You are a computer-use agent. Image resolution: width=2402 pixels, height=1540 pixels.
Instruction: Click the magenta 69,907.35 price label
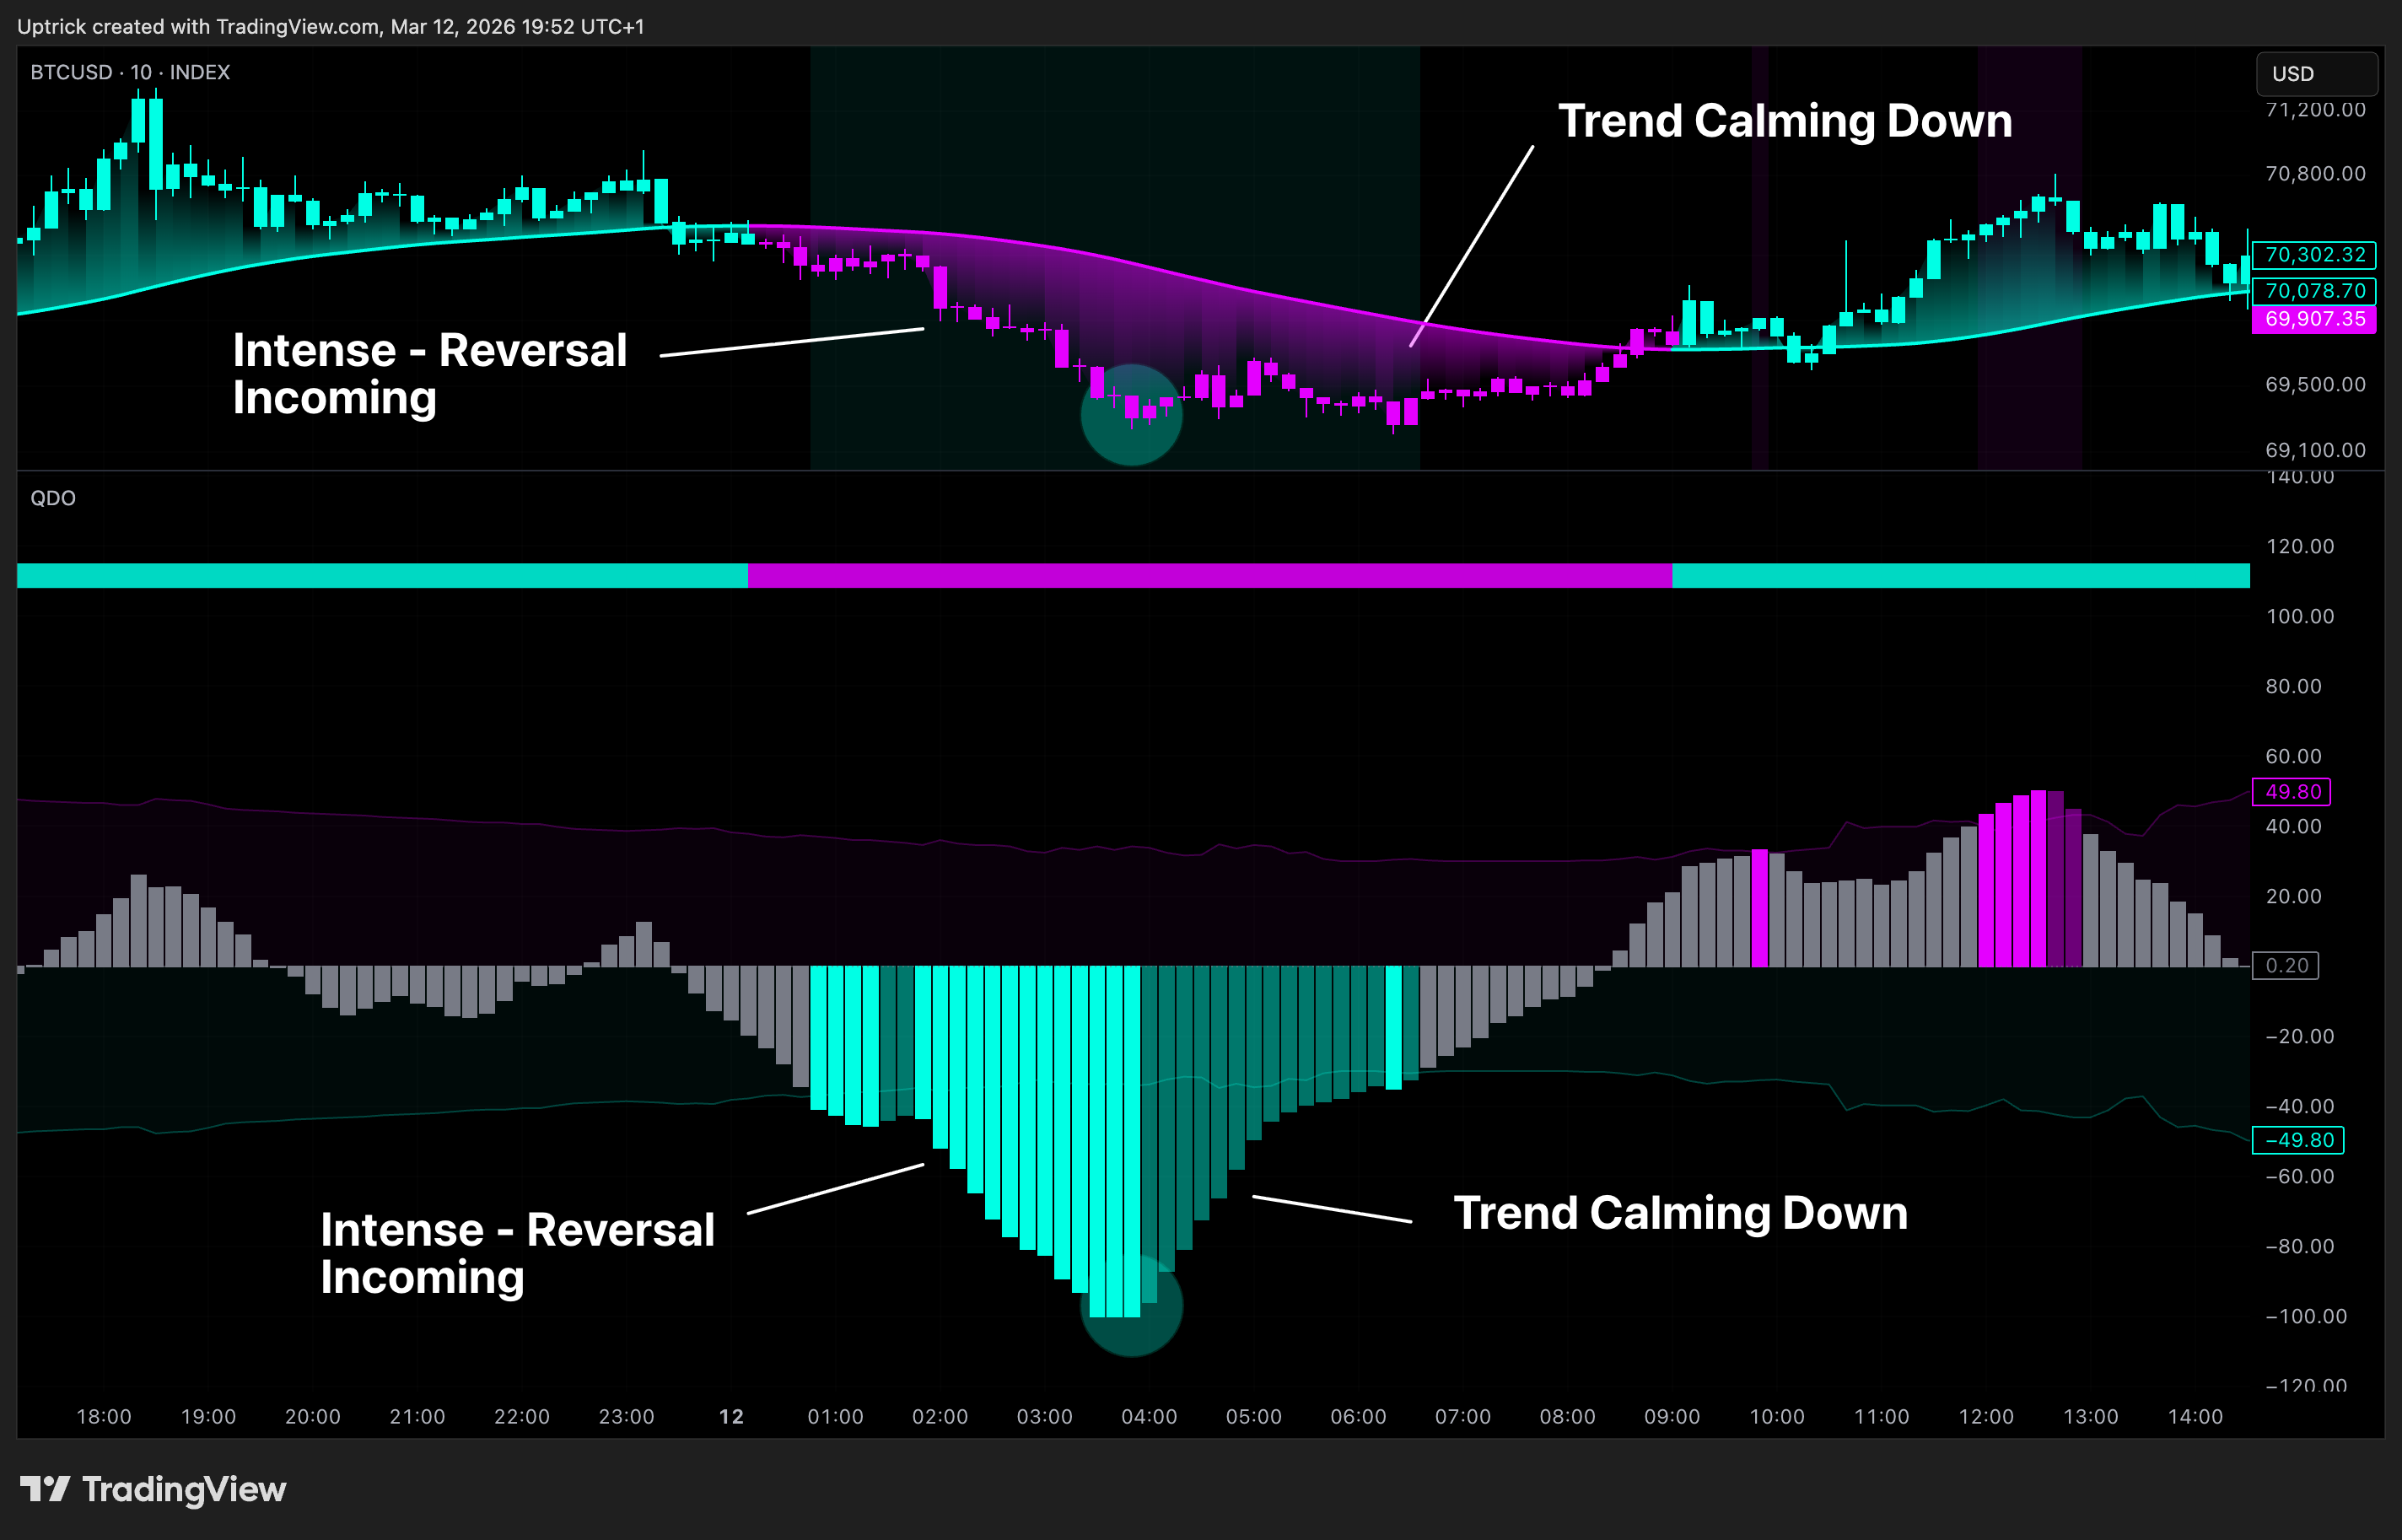[2314, 319]
